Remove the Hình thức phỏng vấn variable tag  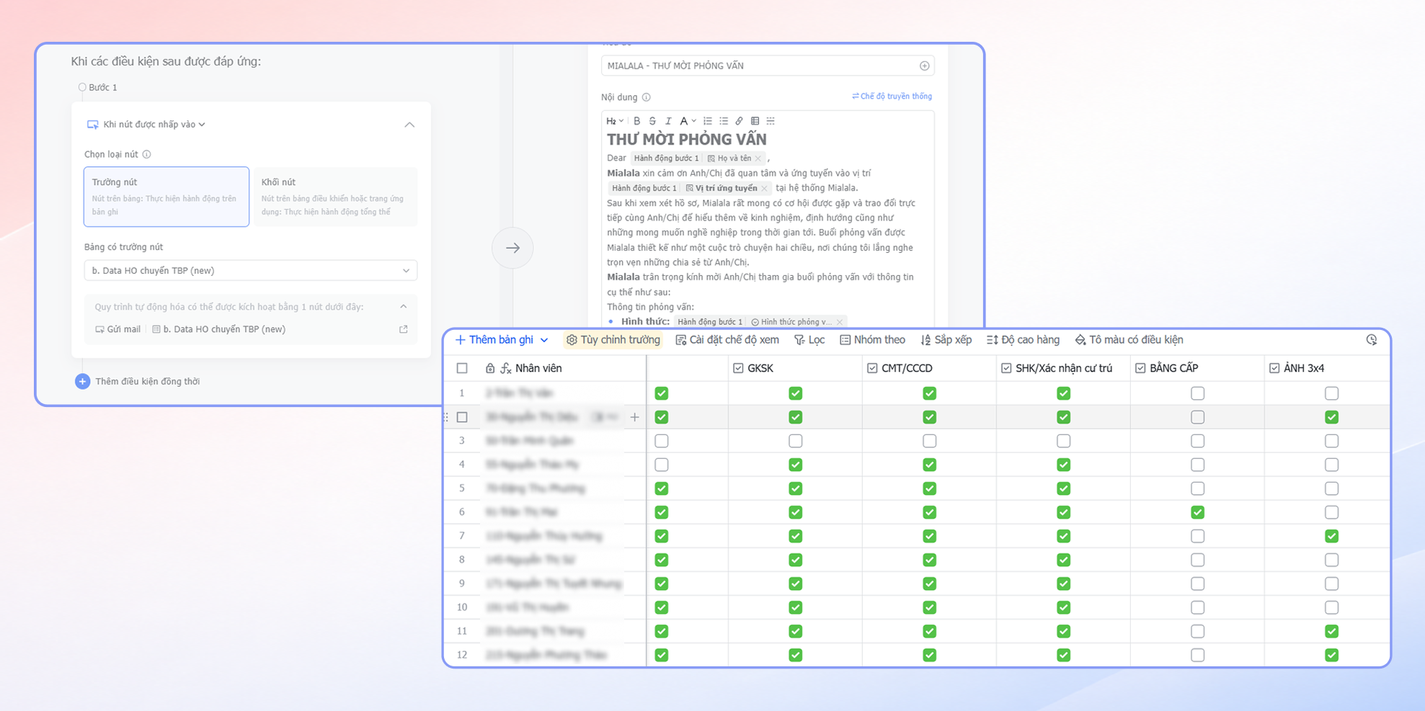[x=840, y=322]
